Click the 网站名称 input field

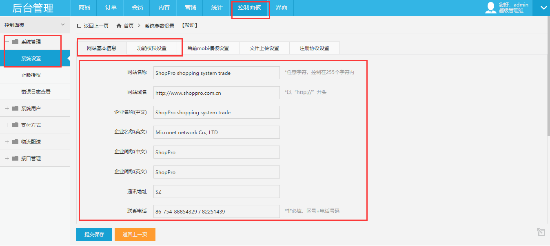tap(217, 73)
